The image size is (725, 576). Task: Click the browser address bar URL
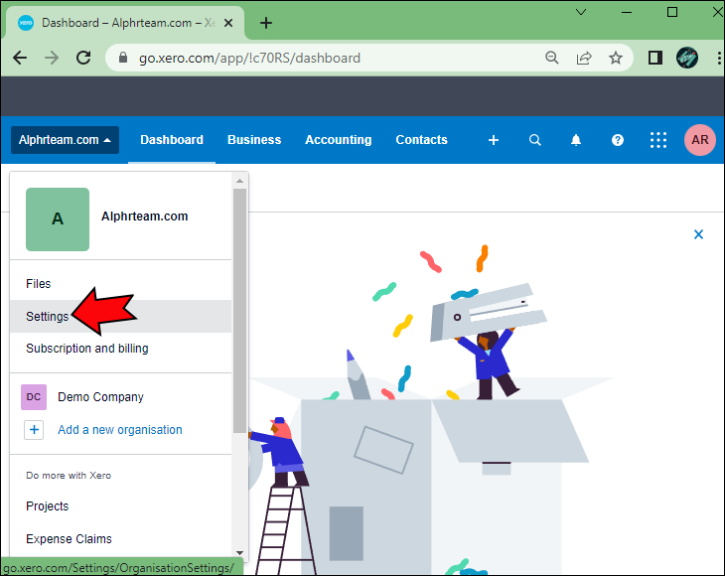[x=249, y=58]
